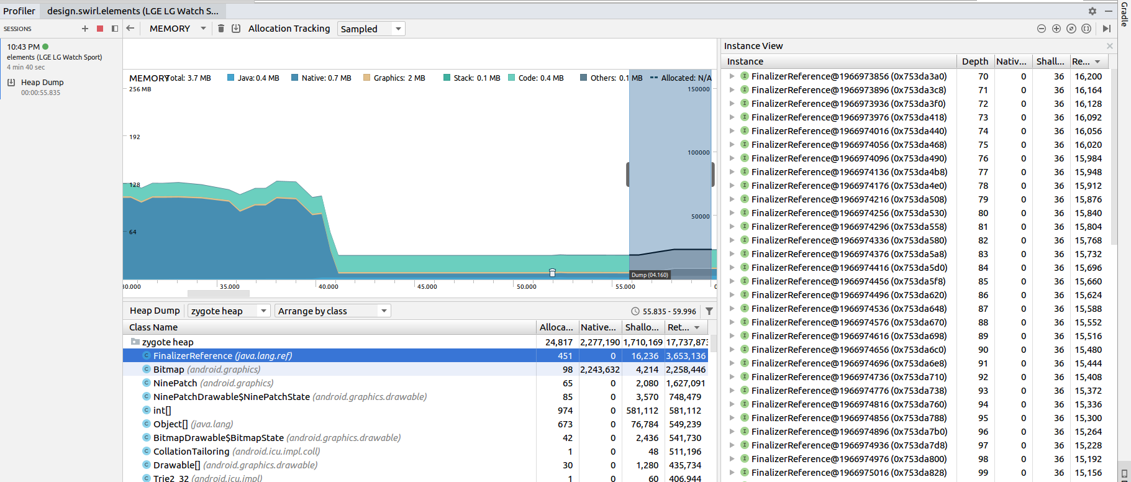
Task: Zoom timeline to selection
Action: coord(1086,29)
